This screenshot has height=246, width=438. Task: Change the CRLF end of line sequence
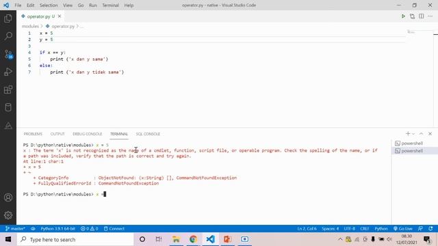[365, 229]
